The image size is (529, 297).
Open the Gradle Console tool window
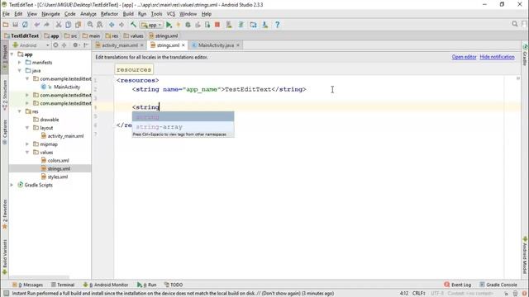click(x=498, y=285)
